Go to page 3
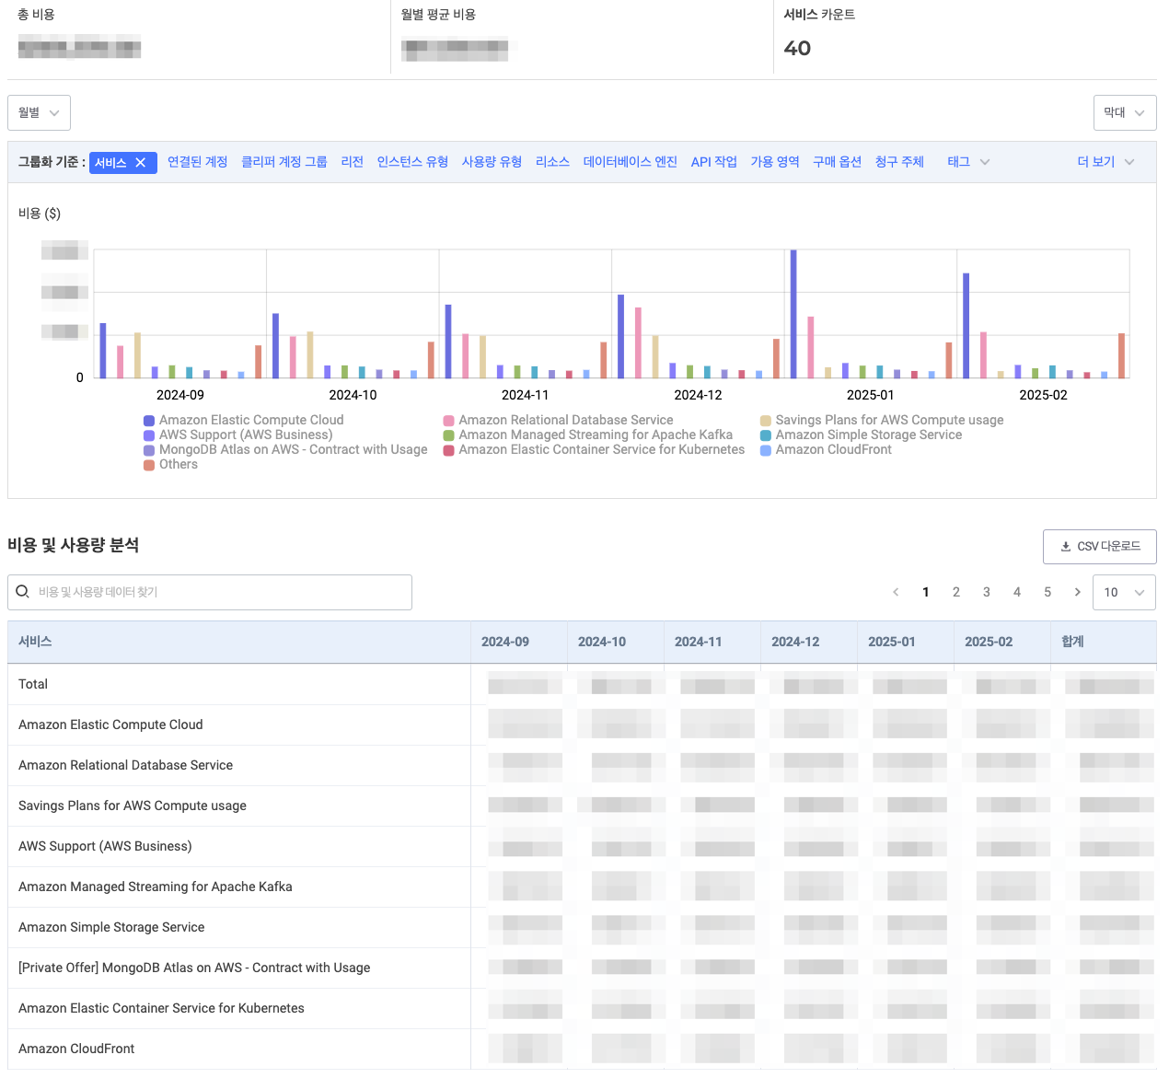The image size is (1169, 1078). tap(987, 592)
